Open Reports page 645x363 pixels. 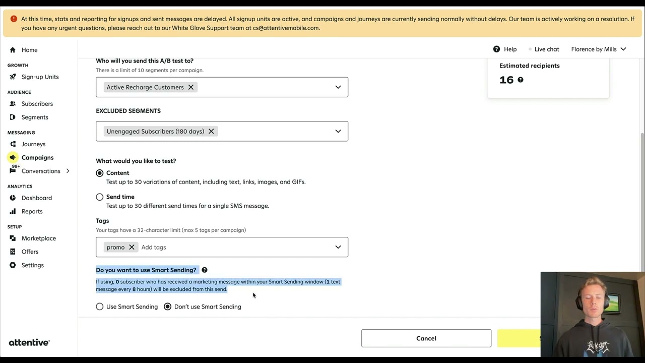tap(32, 211)
